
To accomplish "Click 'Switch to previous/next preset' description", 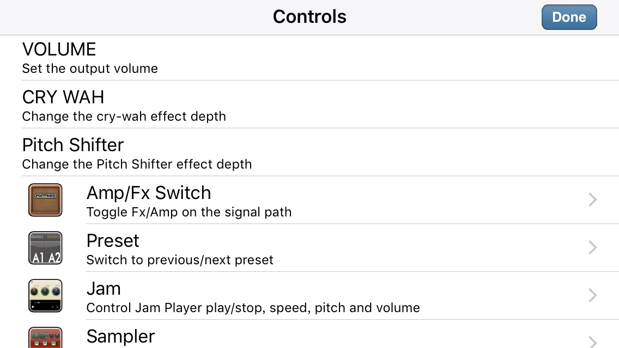I will (x=180, y=260).
